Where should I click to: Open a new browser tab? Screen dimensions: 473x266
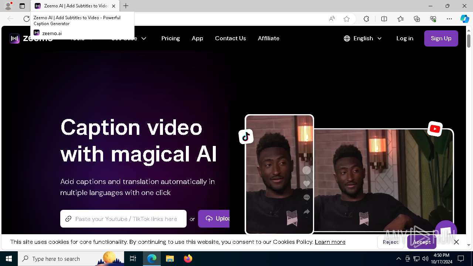pos(126,6)
